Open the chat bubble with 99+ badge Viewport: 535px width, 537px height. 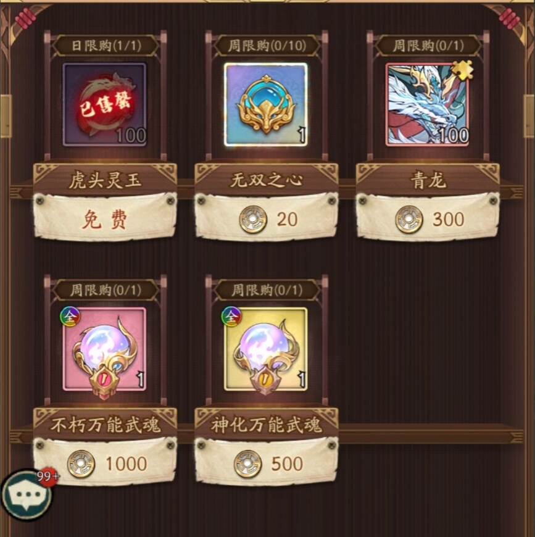pyautogui.click(x=27, y=495)
